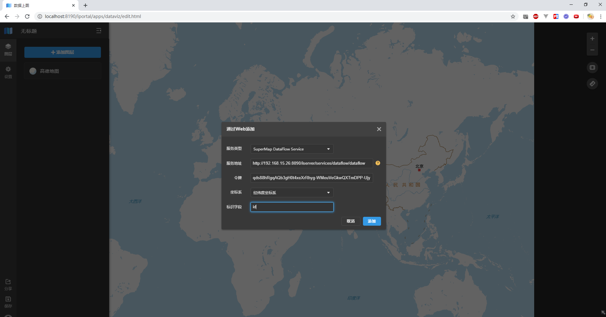Screen dimensions: 606x317
Task: Click the full extent map icon
Action: [x=592, y=67]
